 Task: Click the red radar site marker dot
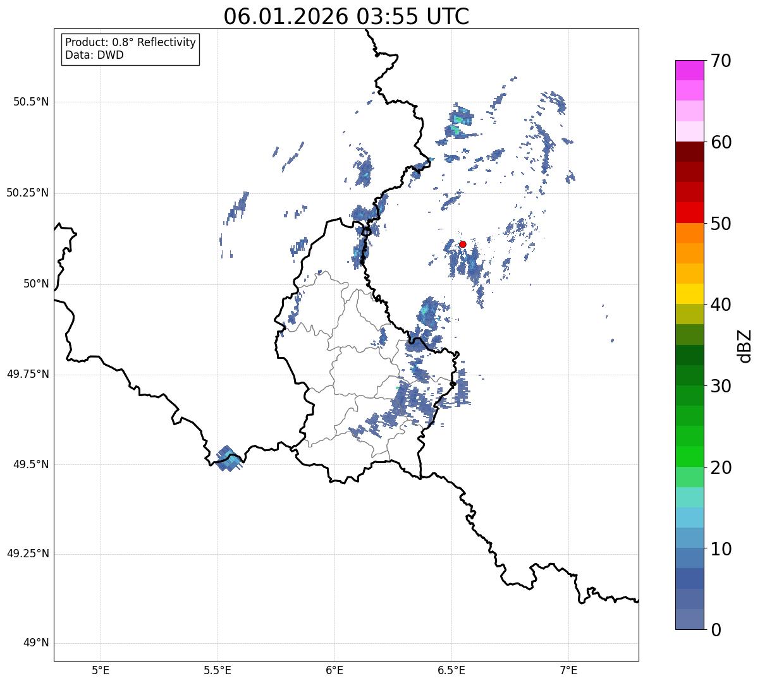tap(462, 244)
